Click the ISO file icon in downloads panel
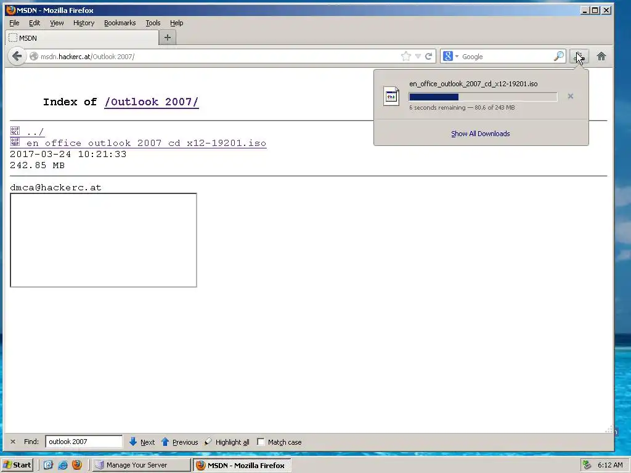This screenshot has width=631, height=473. (x=391, y=96)
